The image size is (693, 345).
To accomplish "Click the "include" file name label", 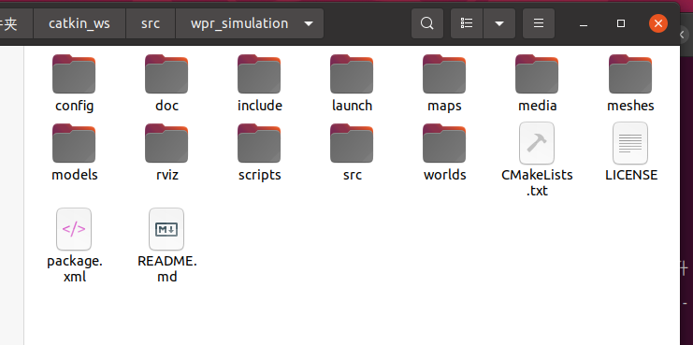I will [260, 106].
